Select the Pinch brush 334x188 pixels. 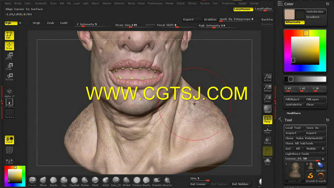[x=95, y=182]
